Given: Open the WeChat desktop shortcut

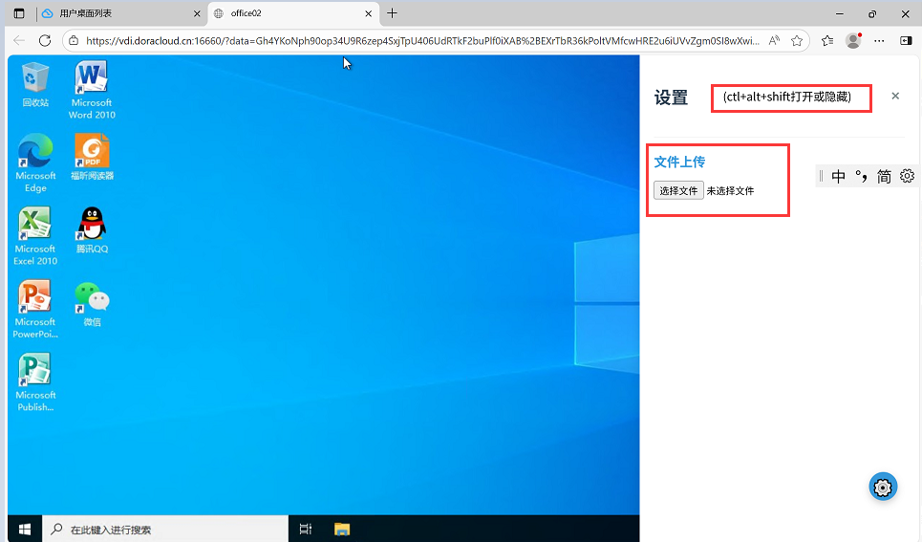Looking at the screenshot, I should pyautogui.click(x=92, y=304).
